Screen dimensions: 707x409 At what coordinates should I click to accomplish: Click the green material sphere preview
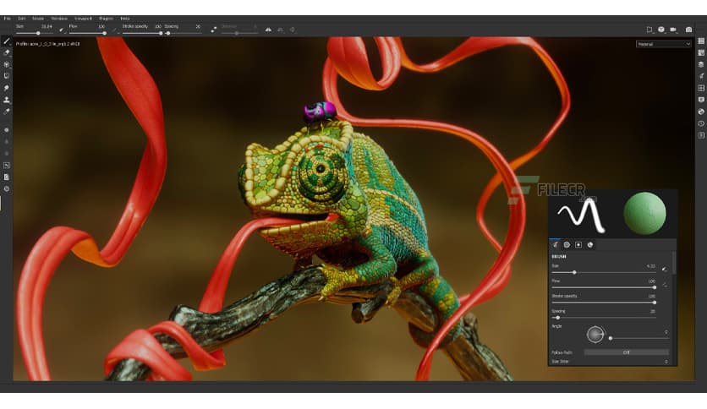(644, 214)
